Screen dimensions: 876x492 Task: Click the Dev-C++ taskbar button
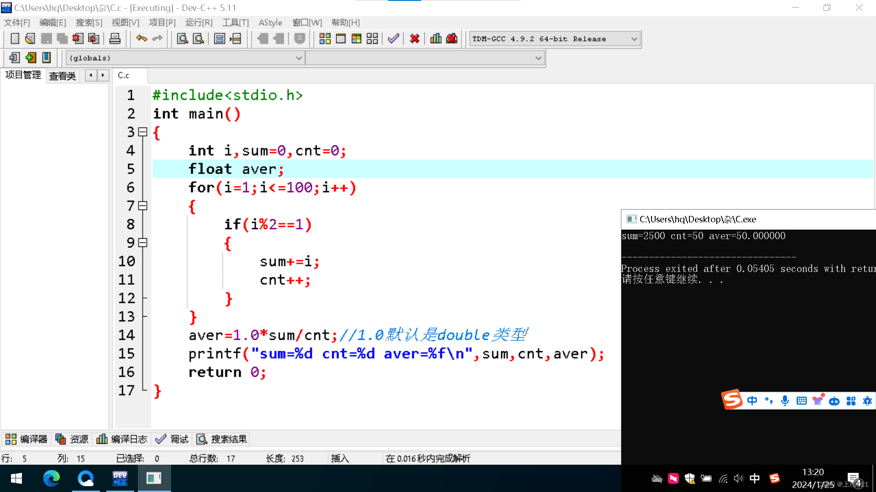click(120, 478)
